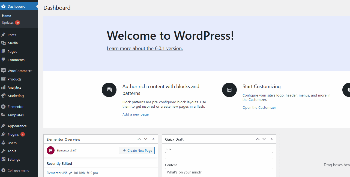The height and width of the screenshot is (177, 350).
Task: Click the Products archive icon
Action: (3, 79)
